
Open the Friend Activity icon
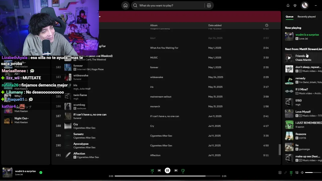[x=295, y=6]
